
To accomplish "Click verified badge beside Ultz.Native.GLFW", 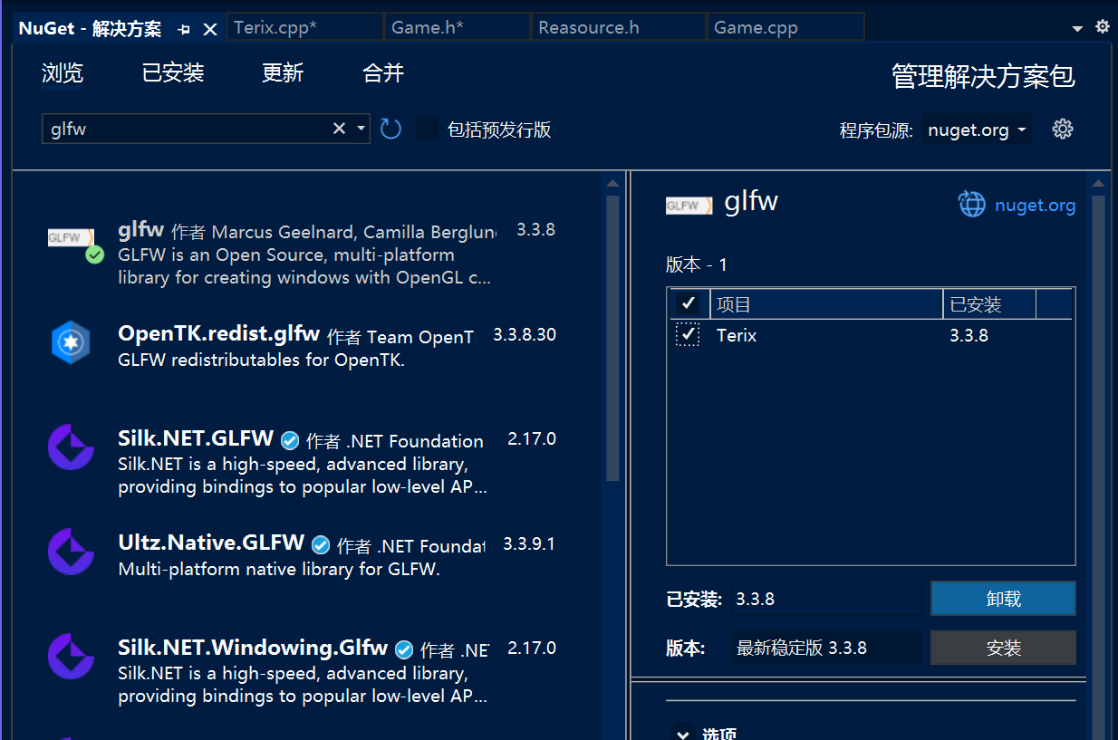I will click(321, 545).
